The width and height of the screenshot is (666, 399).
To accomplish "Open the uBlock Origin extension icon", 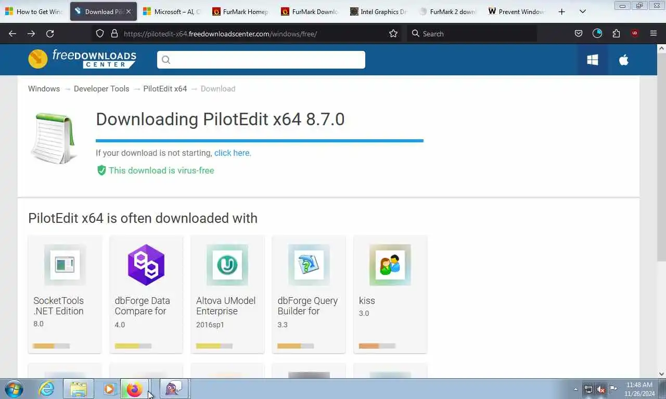I will coord(635,33).
